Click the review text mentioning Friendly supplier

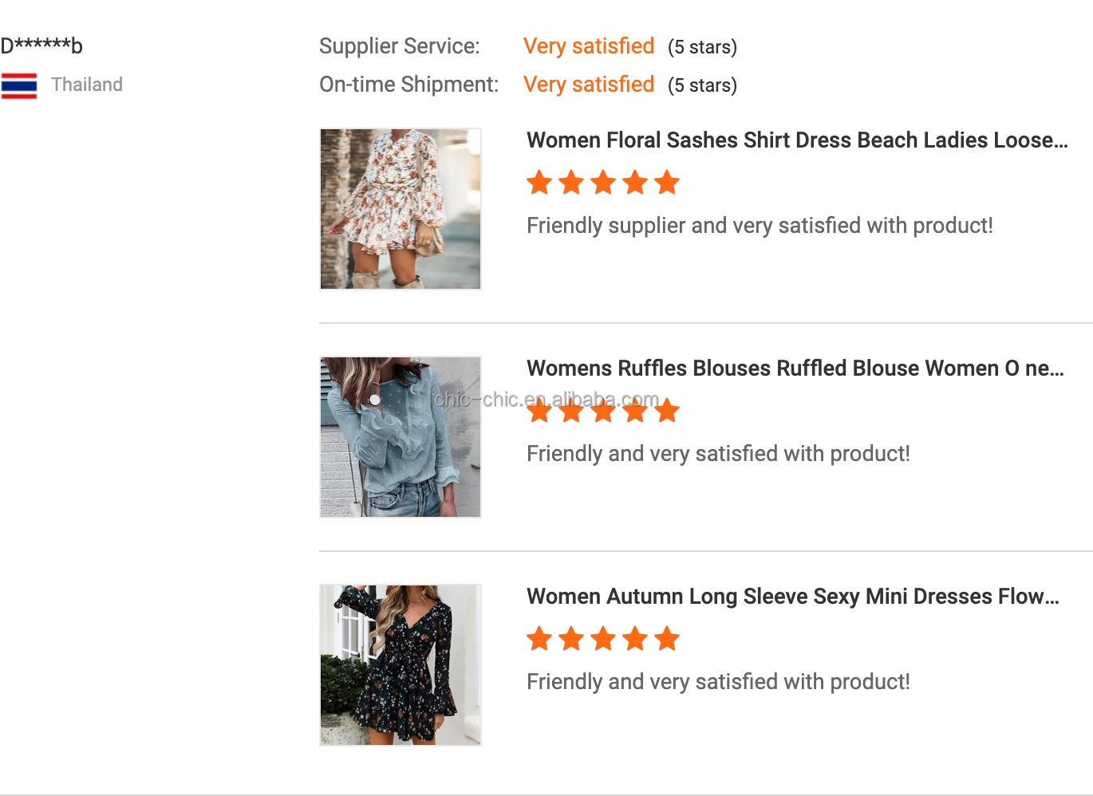coord(760,226)
